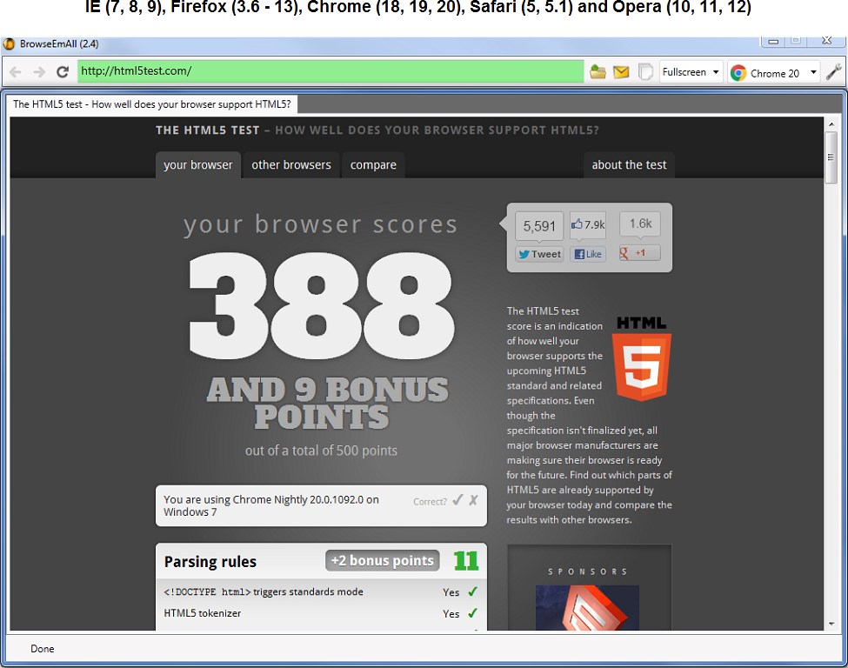Reload the page with the refresh icon
This screenshot has height=668, width=848.
[x=63, y=71]
